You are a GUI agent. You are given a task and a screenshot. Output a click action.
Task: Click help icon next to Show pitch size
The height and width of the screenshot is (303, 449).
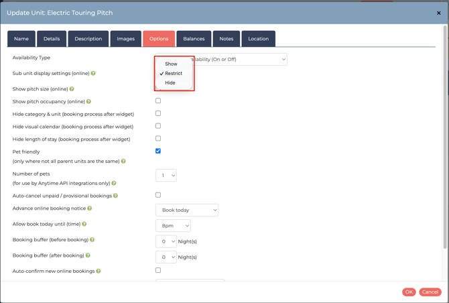pyautogui.click(x=72, y=89)
